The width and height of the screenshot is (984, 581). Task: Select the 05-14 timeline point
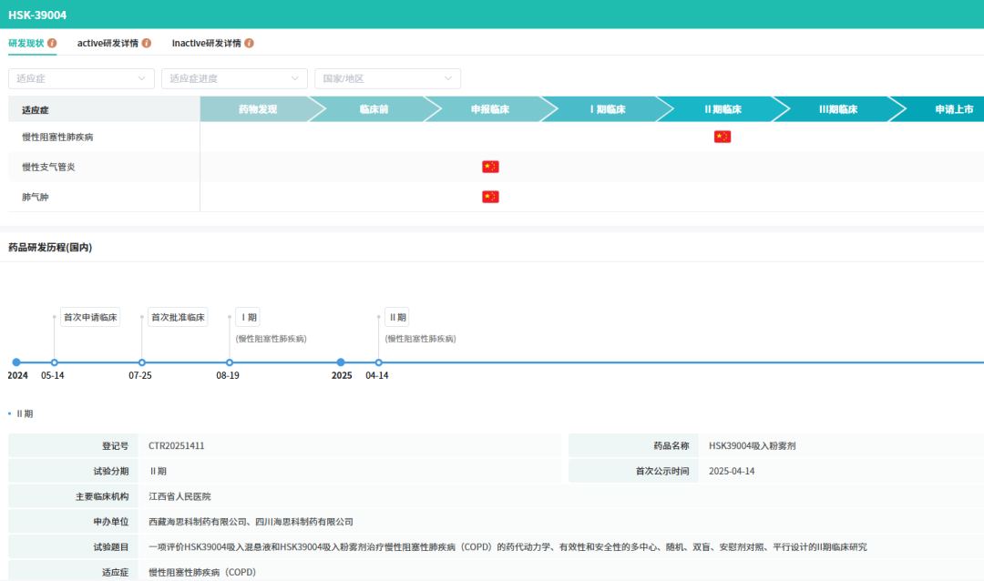pyautogui.click(x=54, y=362)
